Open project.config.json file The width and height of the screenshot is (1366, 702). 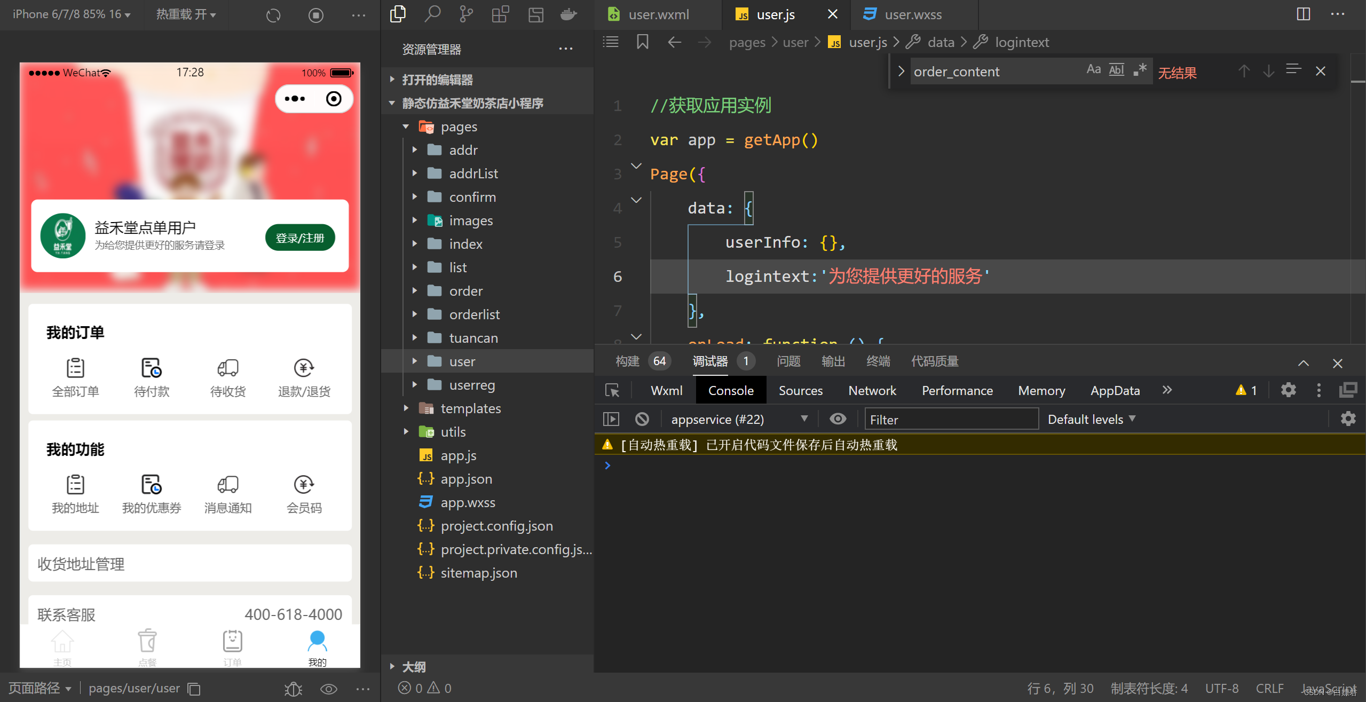(x=496, y=525)
